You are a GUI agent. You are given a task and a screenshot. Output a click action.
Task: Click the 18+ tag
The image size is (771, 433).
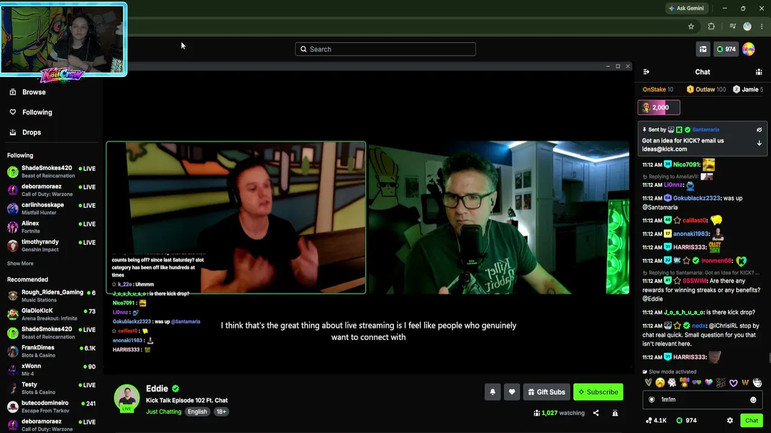221,412
